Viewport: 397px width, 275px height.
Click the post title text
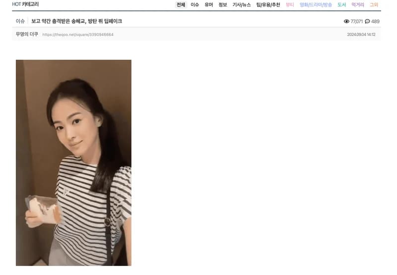(x=76, y=21)
